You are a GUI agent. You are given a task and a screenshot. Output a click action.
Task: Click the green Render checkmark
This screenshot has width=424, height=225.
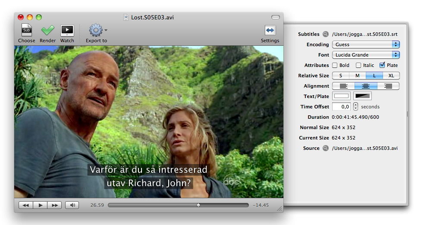(47, 30)
